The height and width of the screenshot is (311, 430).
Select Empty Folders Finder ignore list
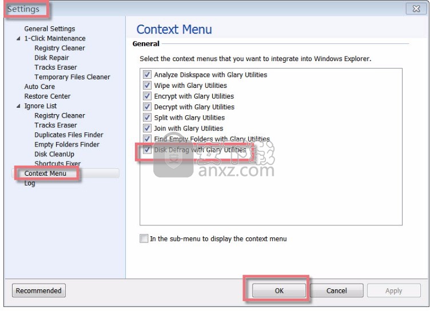(x=67, y=144)
